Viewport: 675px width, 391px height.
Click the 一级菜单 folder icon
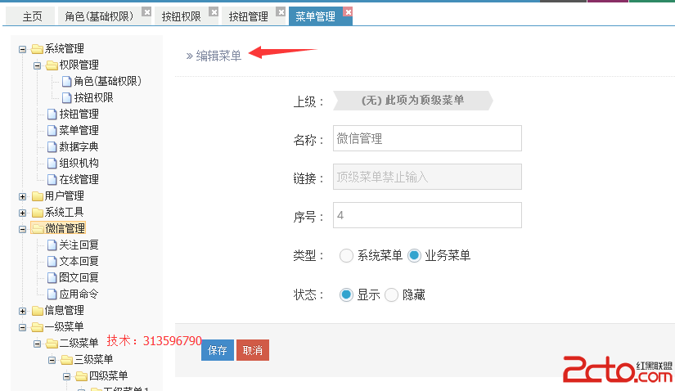(37, 327)
